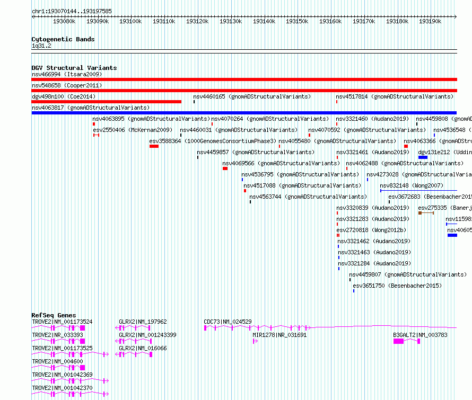Open nsv4069566 variant label

(281, 163)
